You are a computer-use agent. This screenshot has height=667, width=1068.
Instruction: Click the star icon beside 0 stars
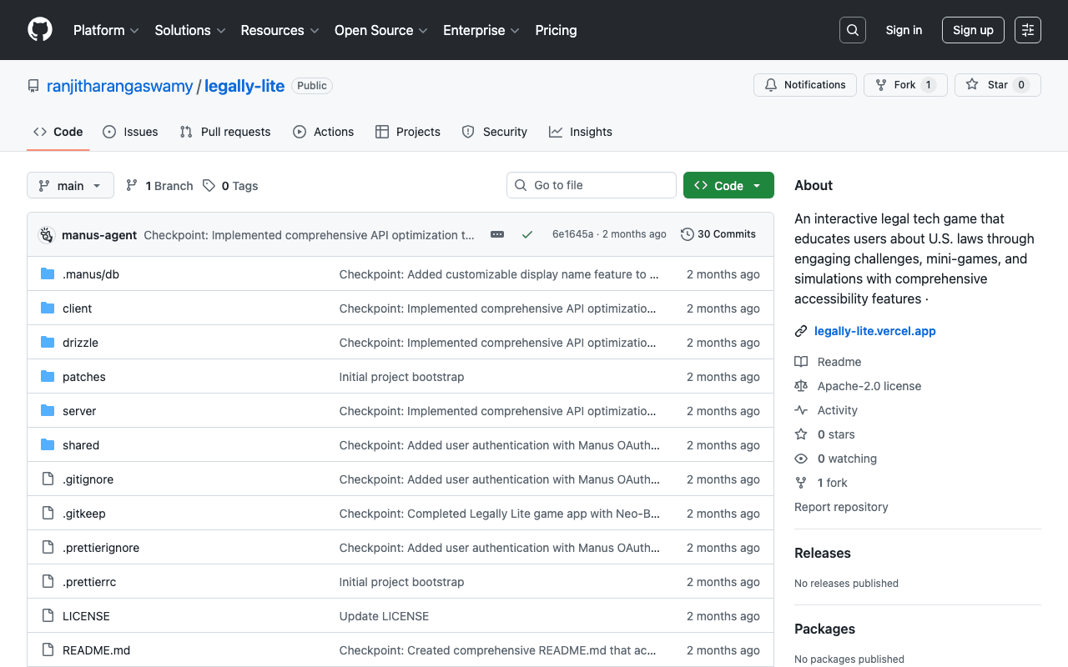click(x=801, y=434)
